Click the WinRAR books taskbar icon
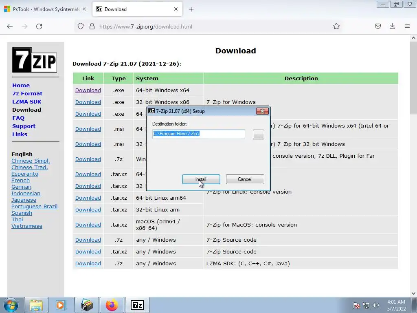The width and height of the screenshot is (417, 313). 87,305
